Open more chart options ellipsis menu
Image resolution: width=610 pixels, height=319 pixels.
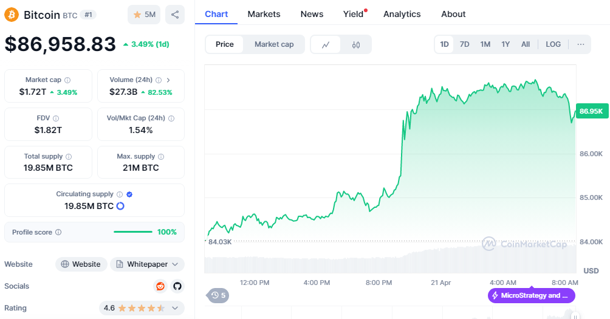[x=581, y=44]
